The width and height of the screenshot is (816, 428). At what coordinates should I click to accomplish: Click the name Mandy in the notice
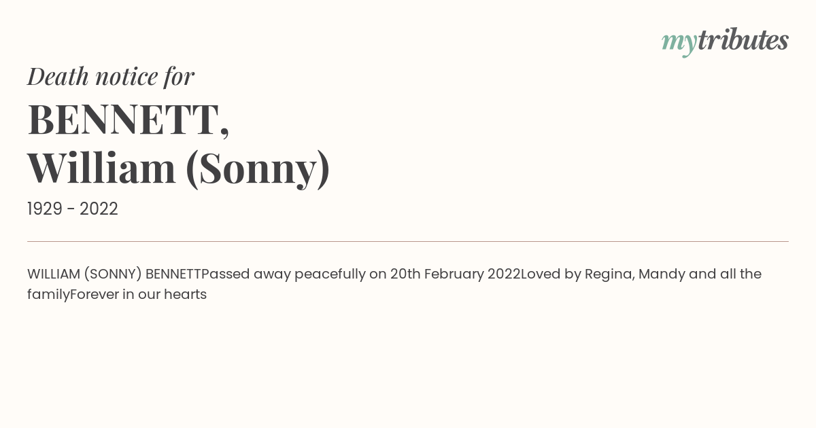point(661,274)
